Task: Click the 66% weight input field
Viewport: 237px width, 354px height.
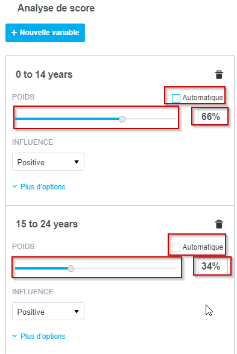Action: [x=212, y=117]
